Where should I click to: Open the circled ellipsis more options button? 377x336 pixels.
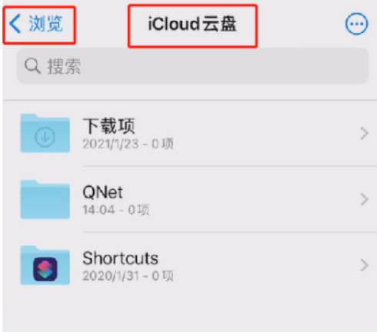[x=356, y=24]
